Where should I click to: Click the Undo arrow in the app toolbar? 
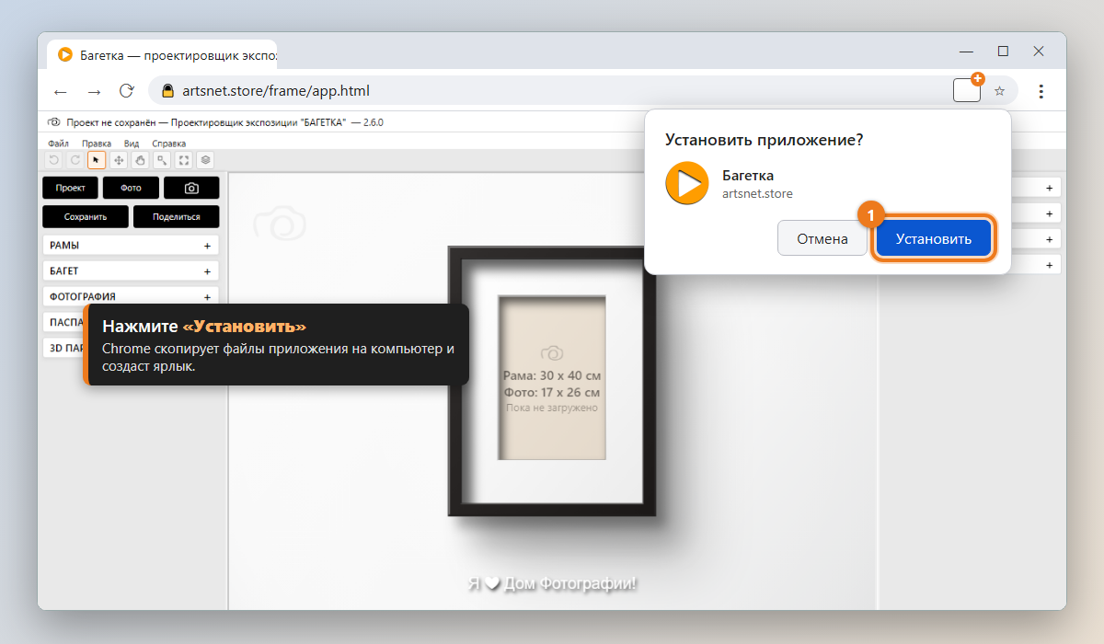tap(53, 160)
